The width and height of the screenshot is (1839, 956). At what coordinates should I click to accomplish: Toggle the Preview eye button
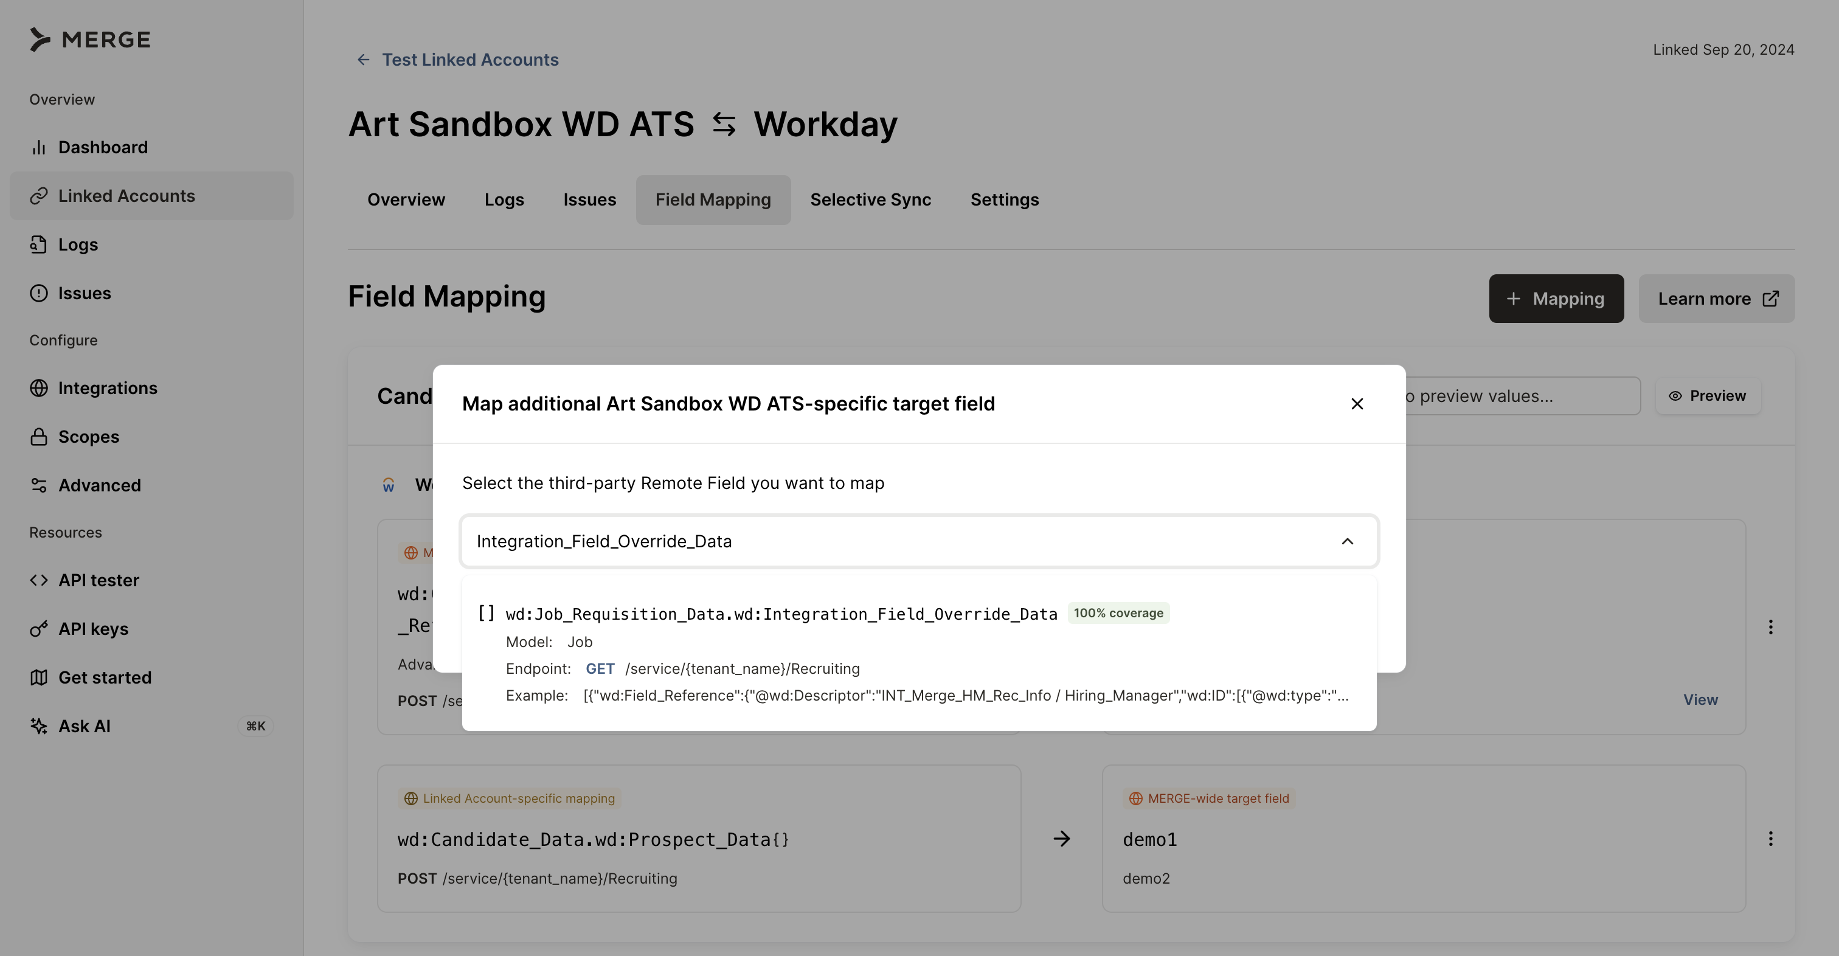click(1707, 397)
